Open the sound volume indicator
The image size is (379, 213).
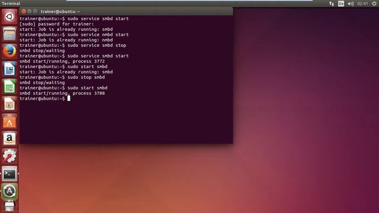point(351,4)
